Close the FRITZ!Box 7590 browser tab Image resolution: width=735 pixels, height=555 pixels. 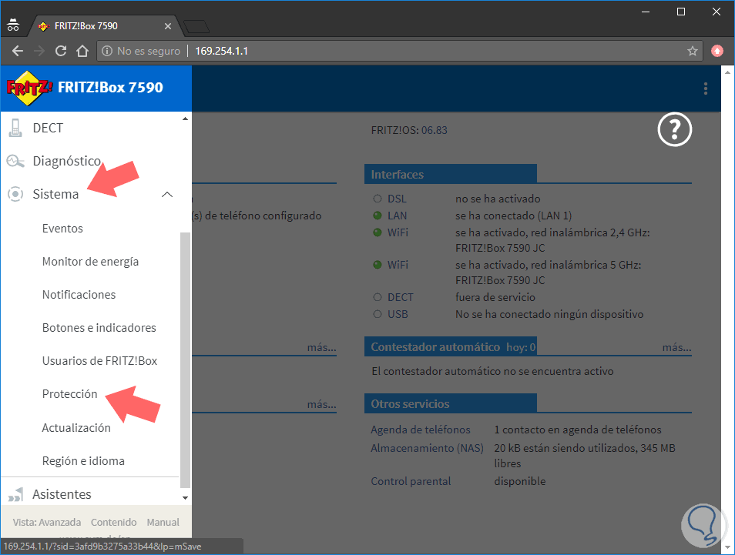[168, 26]
